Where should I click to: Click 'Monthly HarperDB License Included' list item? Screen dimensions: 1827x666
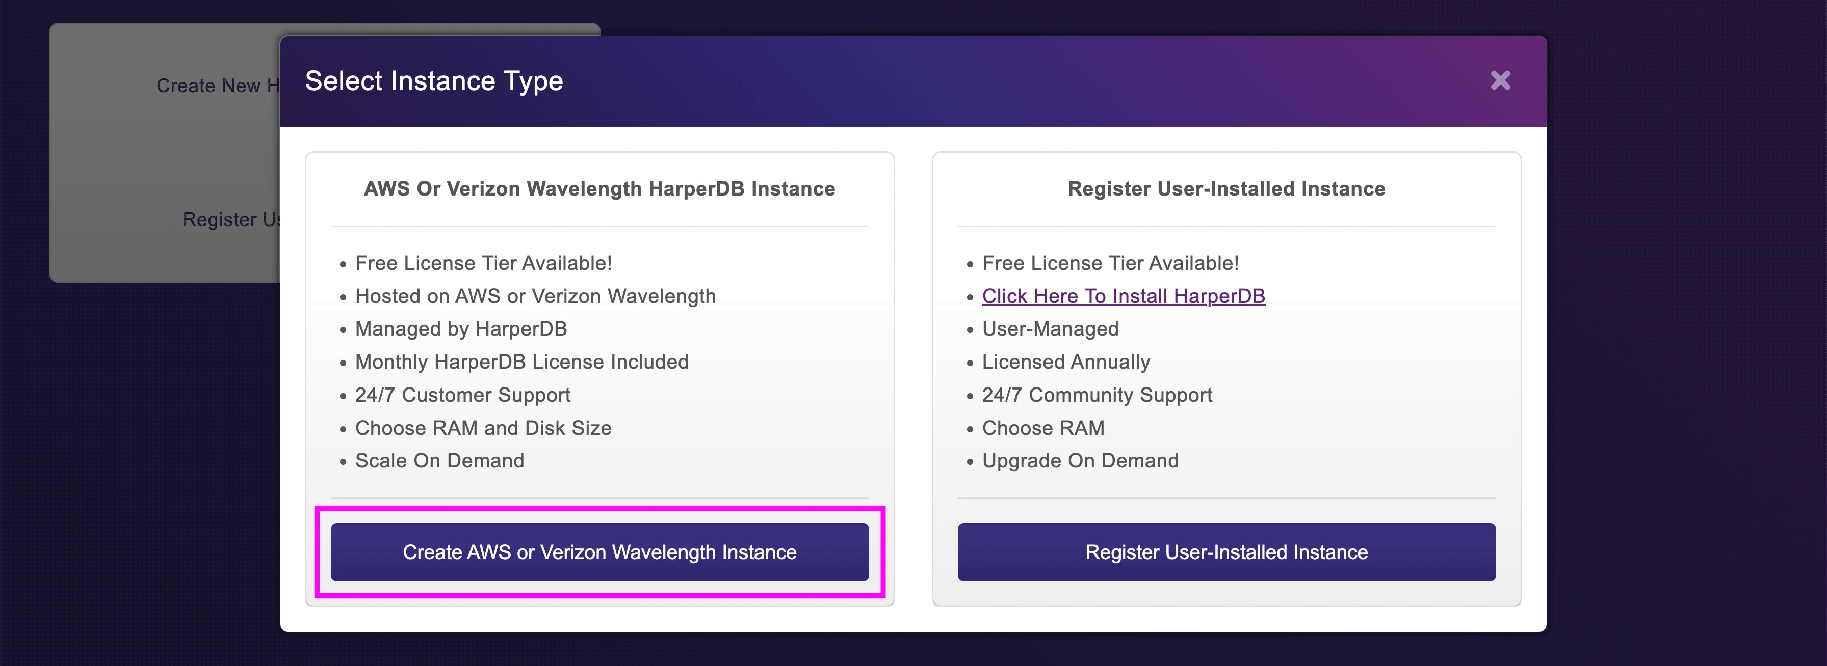point(522,362)
